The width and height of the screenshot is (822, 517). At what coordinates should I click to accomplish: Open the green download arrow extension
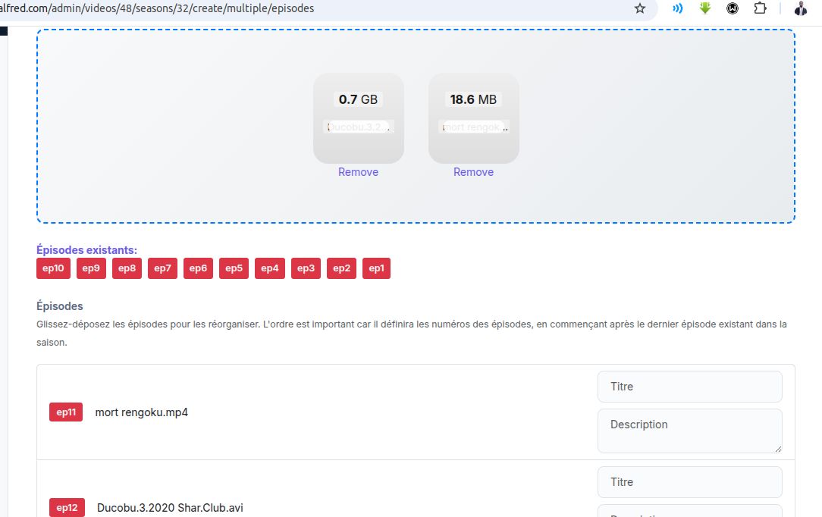(x=705, y=9)
